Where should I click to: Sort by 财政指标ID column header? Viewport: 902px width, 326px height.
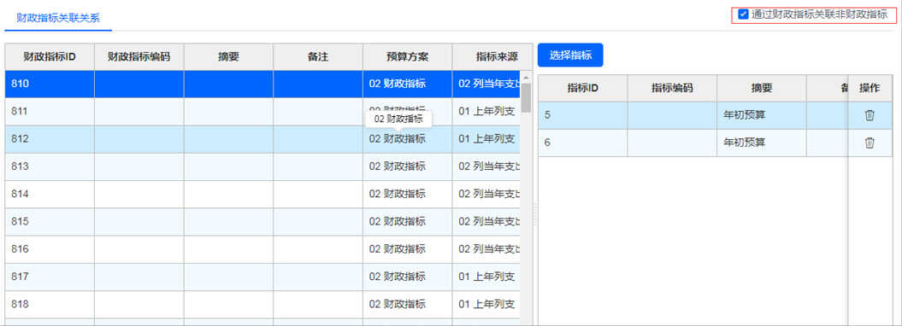[x=50, y=57]
